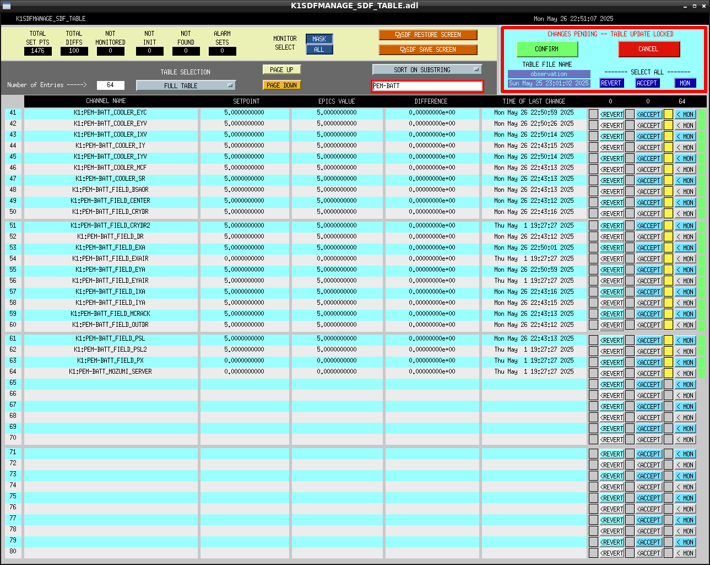Click MON in empty row 80

tap(686, 553)
